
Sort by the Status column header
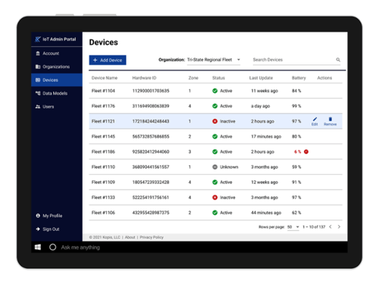coord(218,78)
